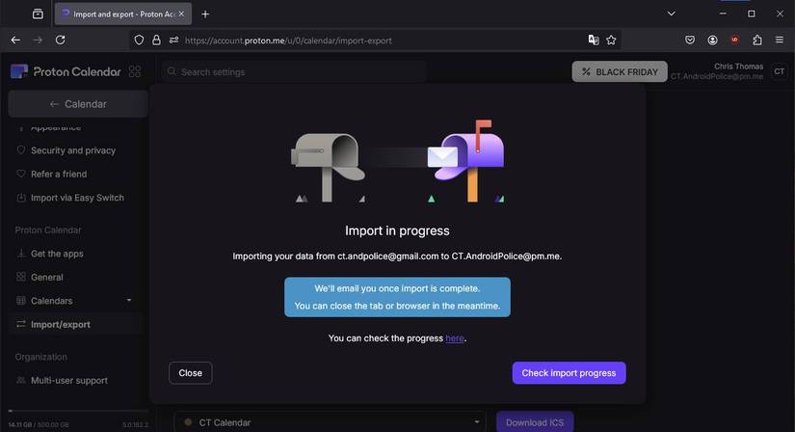Open the CT user account menu

tap(779, 71)
